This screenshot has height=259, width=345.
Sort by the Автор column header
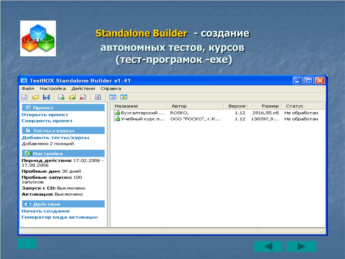click(195, 106)
